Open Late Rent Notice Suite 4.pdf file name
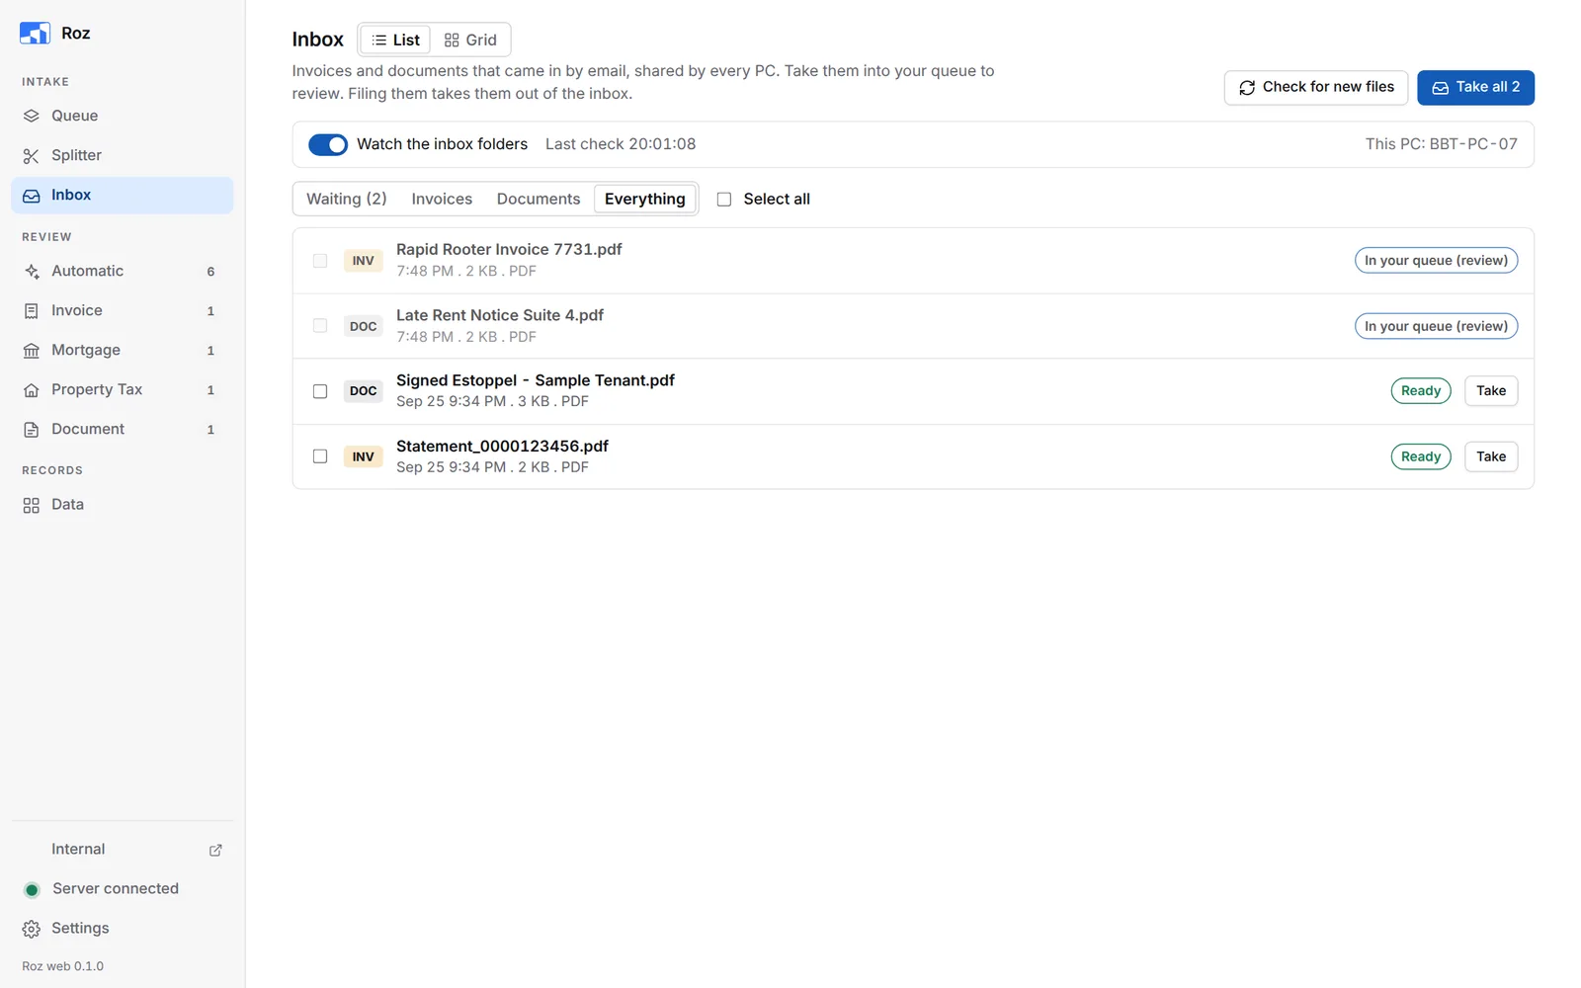Screen dimensions: 1581x988 (500, 315)
